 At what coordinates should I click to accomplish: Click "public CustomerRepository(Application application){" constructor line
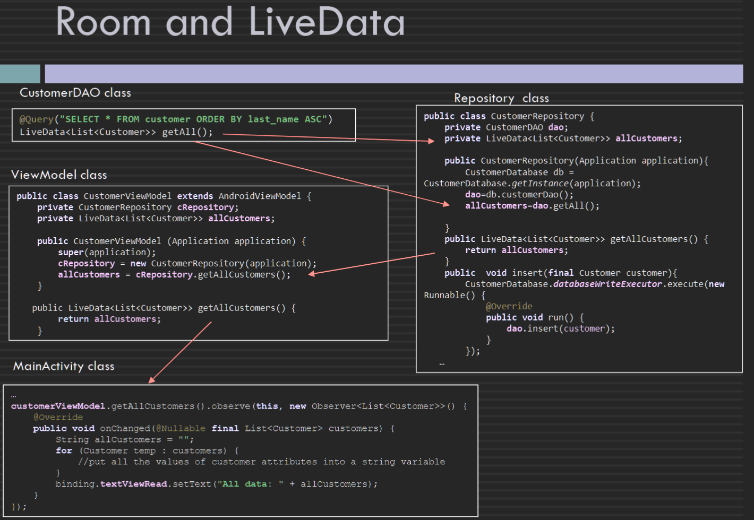coord(576,161)
